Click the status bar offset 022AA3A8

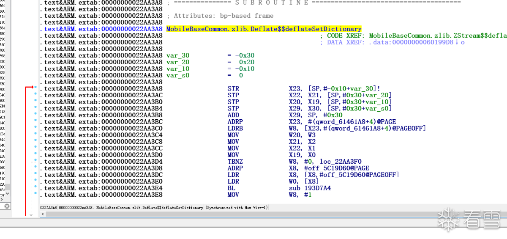point(49,208)
